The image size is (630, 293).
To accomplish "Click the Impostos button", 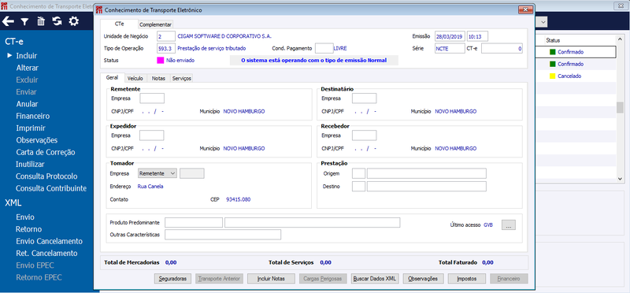I will pyautogui.click(x=466, y=279).
